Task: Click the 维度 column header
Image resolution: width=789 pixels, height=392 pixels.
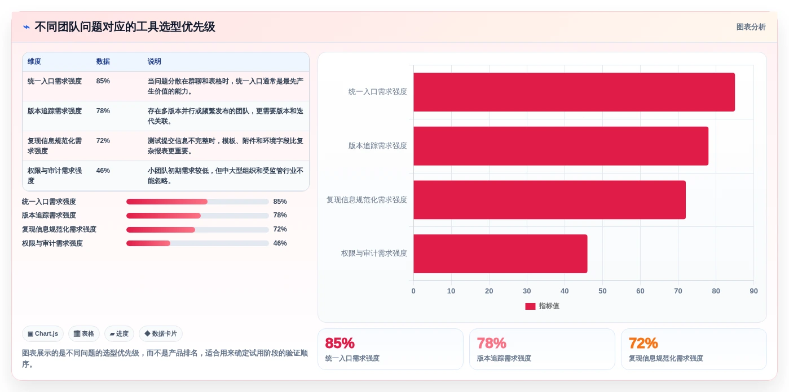Action: pyautogui.click(x=34, y=62)
